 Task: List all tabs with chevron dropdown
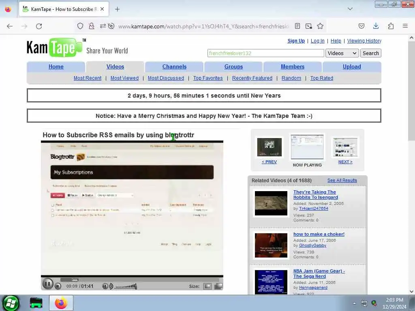350,9
